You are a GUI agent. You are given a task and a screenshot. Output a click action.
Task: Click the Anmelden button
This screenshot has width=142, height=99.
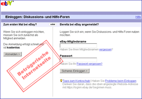coord(13,54)
